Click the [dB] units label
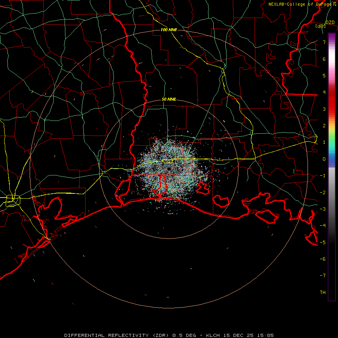This screenshot has width=338, height=338. pyautogui.click(x=321, y=26)
